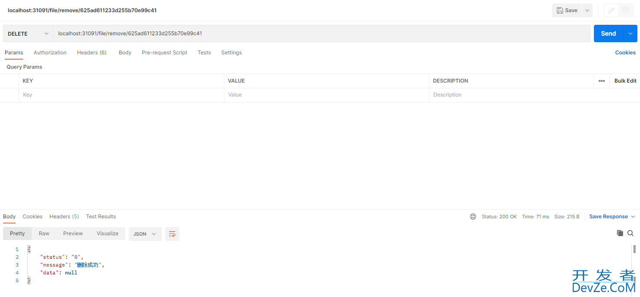The height and width of the screenshot is (297, 640).
Task: Expand the Save options dropdown arrow
Action: (587, 10)
